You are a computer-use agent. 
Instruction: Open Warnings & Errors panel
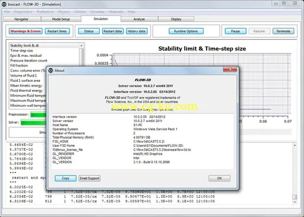pyautogui.click(x=26, y=31)
